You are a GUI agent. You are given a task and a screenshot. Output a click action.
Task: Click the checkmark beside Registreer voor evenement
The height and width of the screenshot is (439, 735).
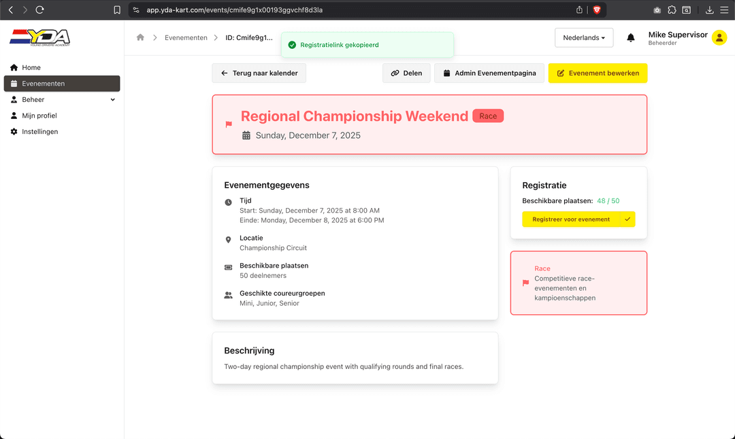pos(627,219)
